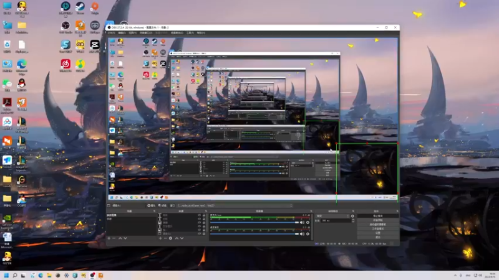Move the selected scene down

click(x=125, y=238)
